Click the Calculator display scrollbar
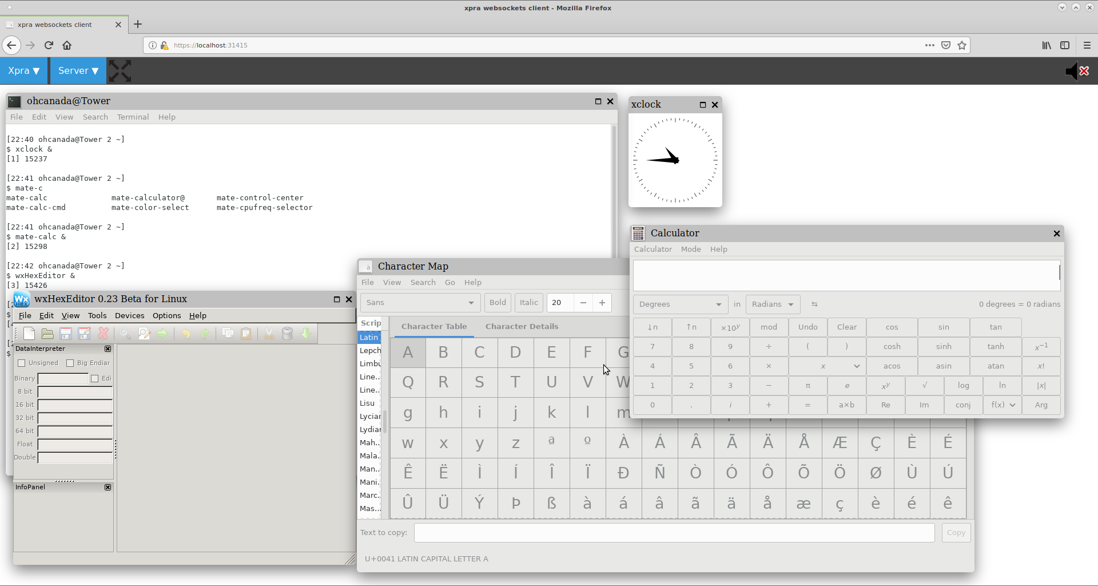Screen dimensions: 1098x586 [1059, 273]
